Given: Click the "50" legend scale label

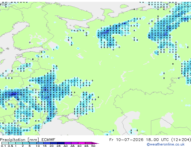Looking at the screenshot, I should click(93, 146).
